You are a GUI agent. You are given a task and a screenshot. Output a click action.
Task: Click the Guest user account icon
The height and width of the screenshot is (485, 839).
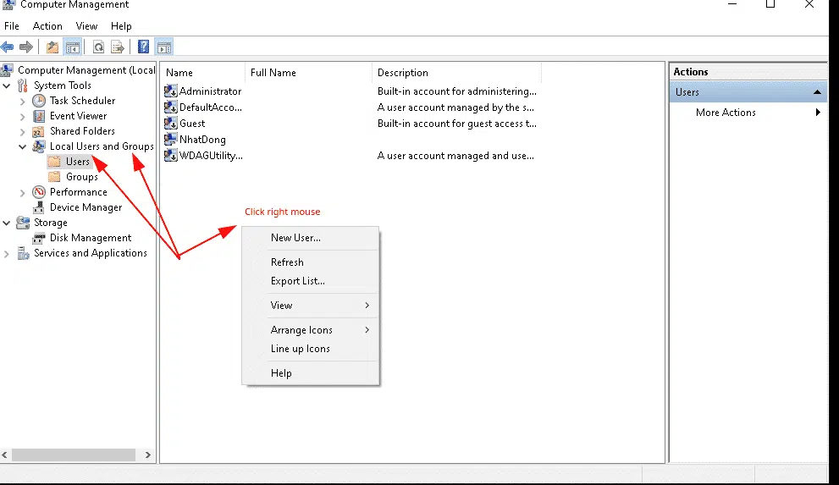(x=171, y=123)
